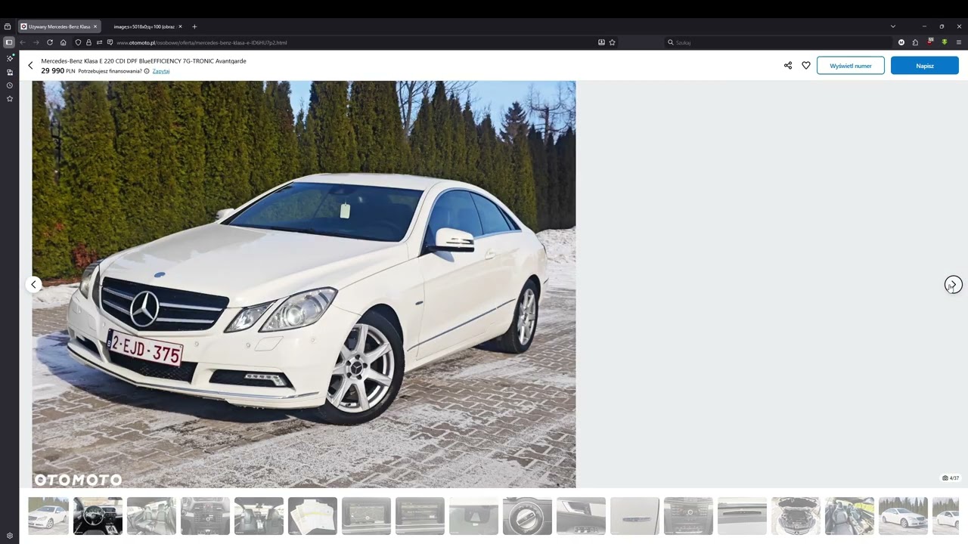This screenshot has width=968, height=544.
Task: Switch to the image;s=5018x0 tab
Action: (x=144, y=26)
